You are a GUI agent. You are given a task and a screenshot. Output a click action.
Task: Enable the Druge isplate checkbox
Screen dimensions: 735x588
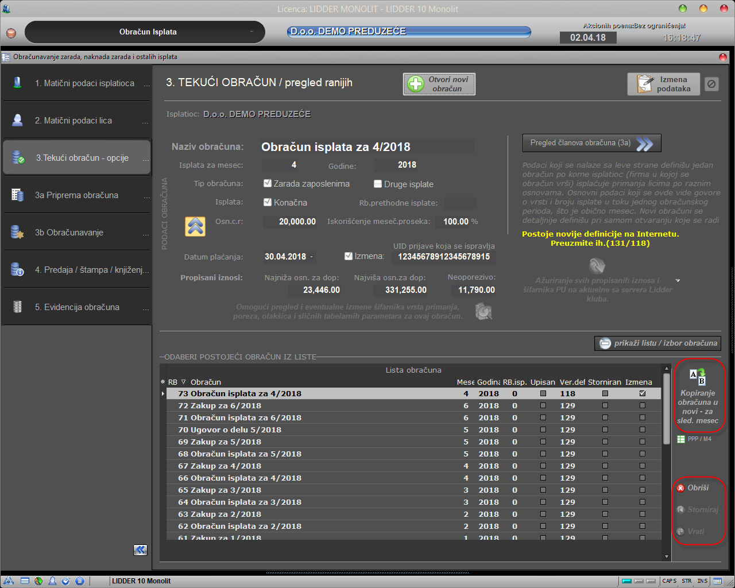(x=377, y=184)
